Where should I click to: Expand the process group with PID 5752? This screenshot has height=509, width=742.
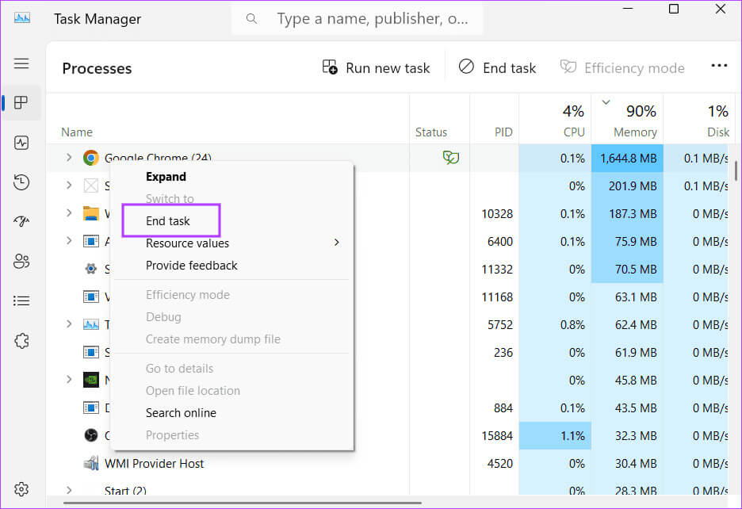coord(69,323)
